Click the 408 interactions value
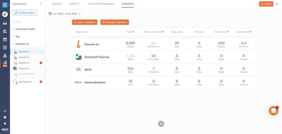This screenshot has width=282, height=134. pos(221,43)
